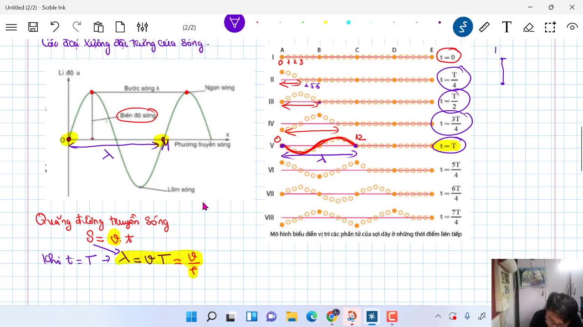Open Task View on the taskbar
583x327 pixels.
point(231,317)
